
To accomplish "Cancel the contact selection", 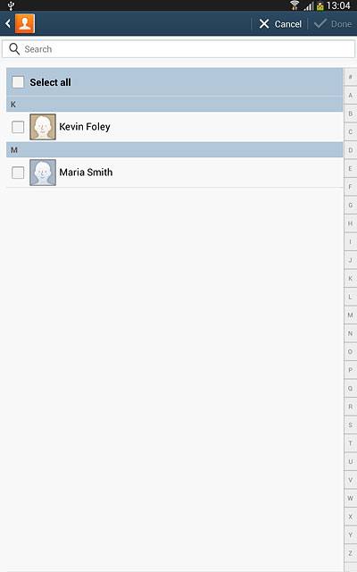I will click(280, 24).
